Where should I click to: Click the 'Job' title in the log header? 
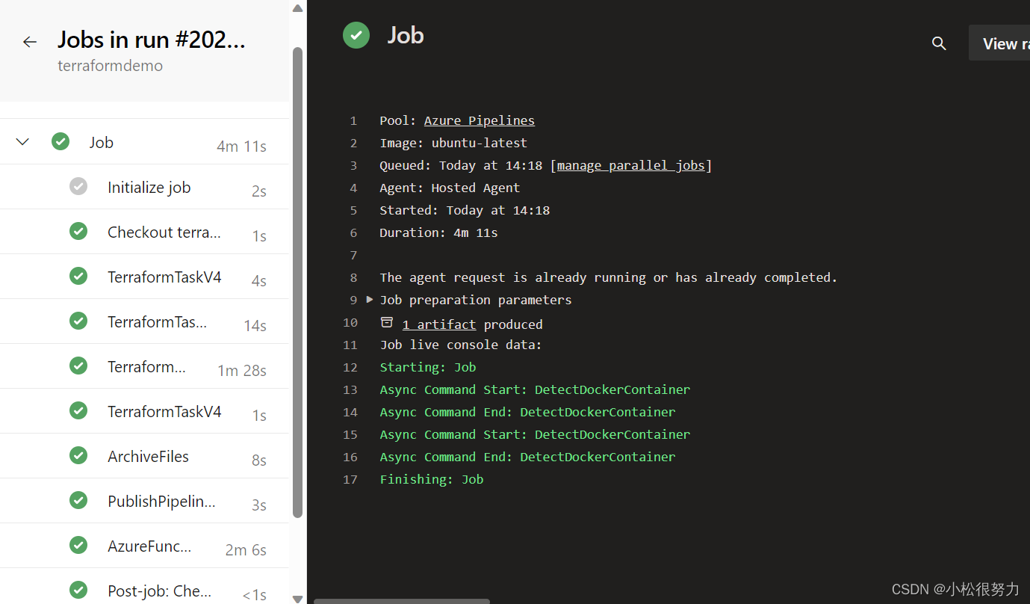(x=406, y=35)
